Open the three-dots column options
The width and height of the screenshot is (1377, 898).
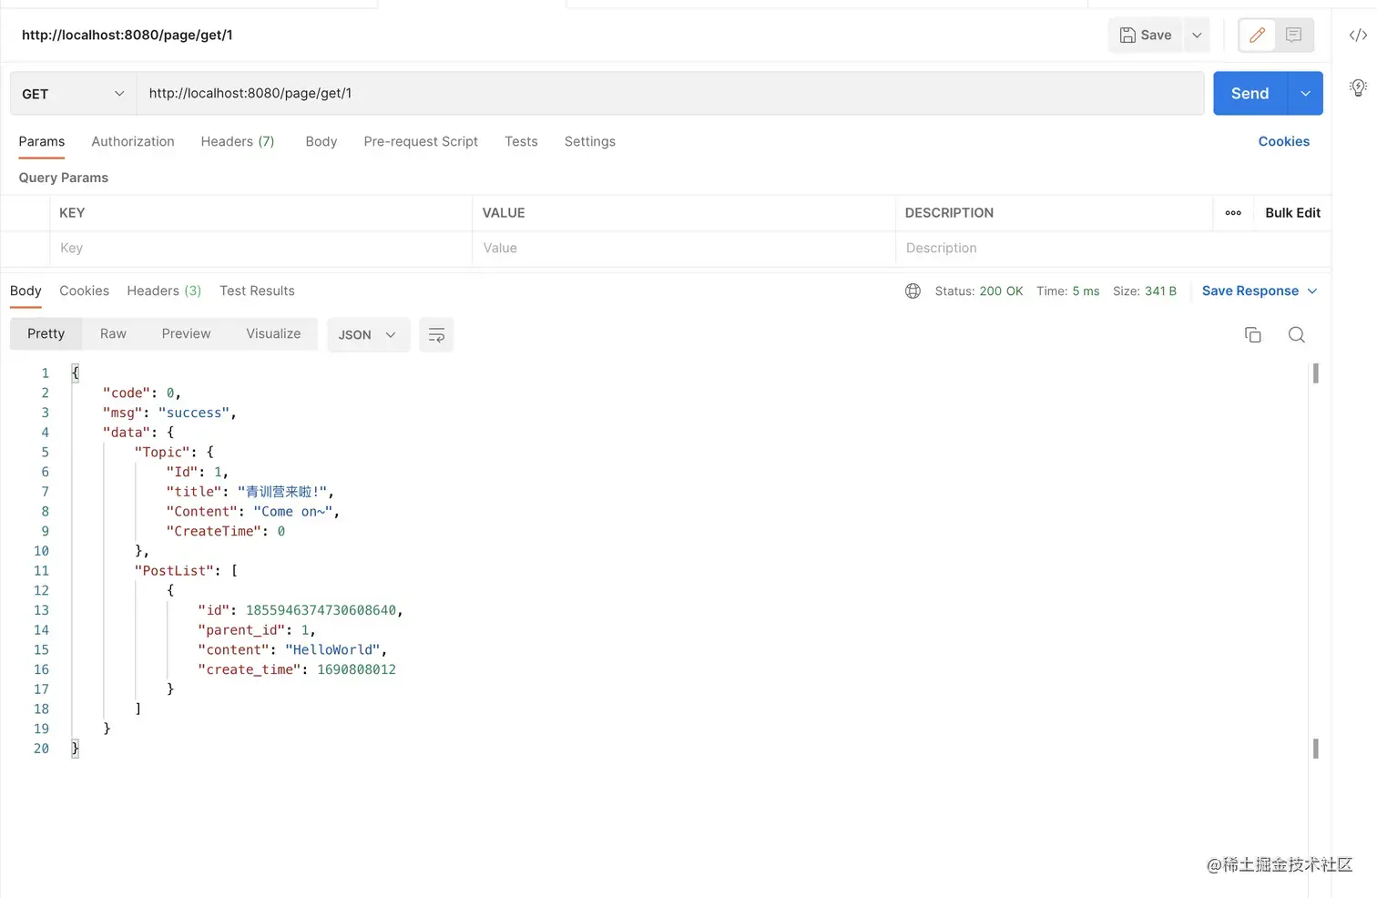pyautogui.click(x=1233, y=213)
